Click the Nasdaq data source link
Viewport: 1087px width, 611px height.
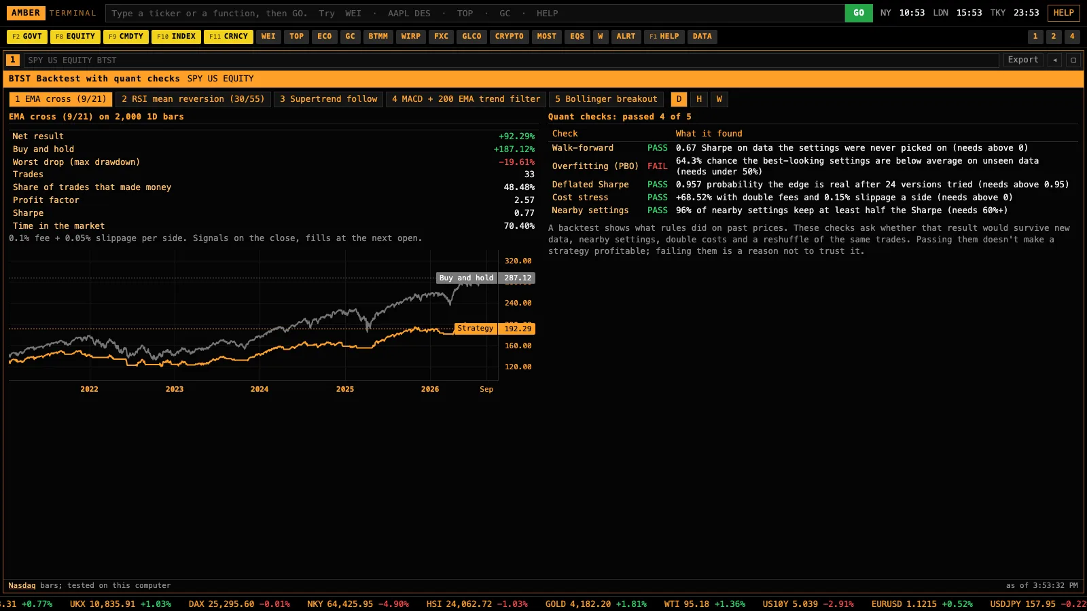pyautogui.click(x=22, y=585)
